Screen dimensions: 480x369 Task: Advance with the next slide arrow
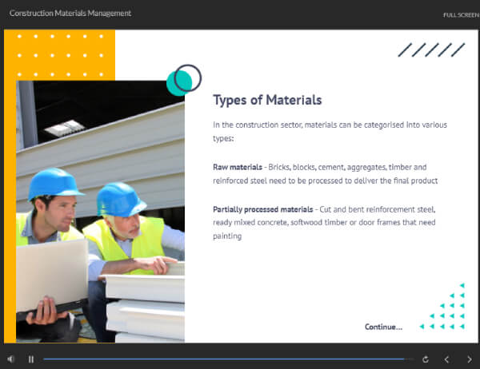click(469, 359)
